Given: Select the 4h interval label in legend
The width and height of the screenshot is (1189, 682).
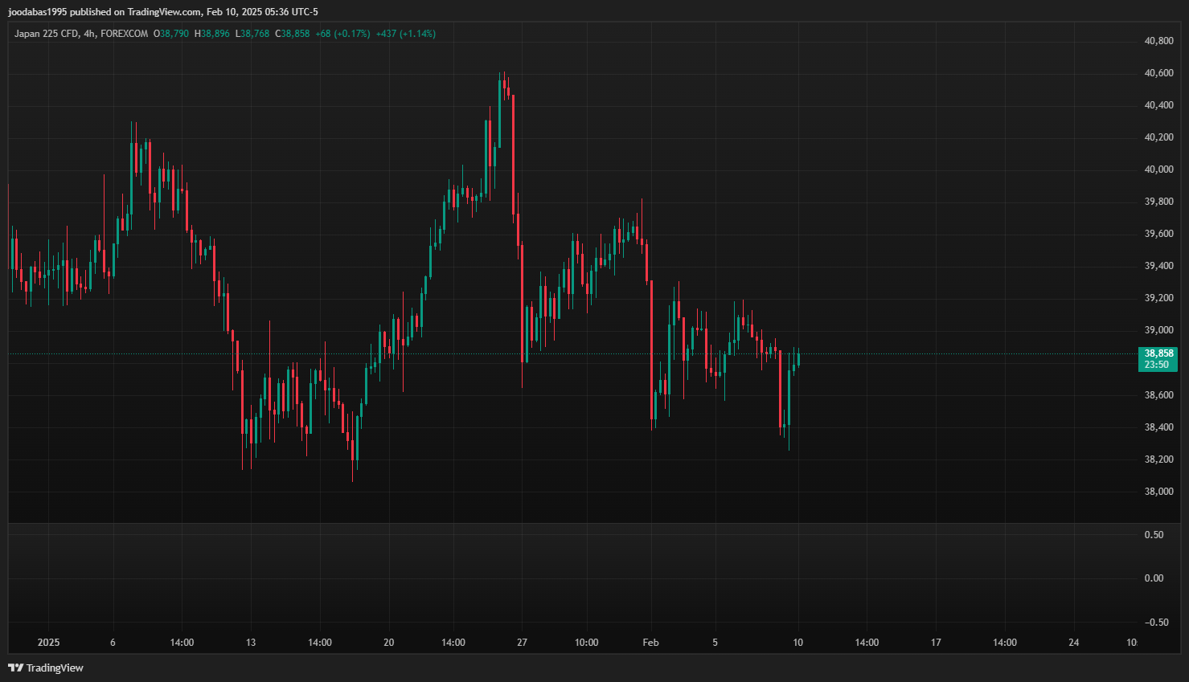Looking at the screenshot, I should tap(89, 34).
